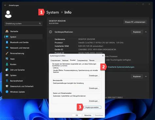Select the Konten person icon
155x120 pixels.
tap(7, 64)
